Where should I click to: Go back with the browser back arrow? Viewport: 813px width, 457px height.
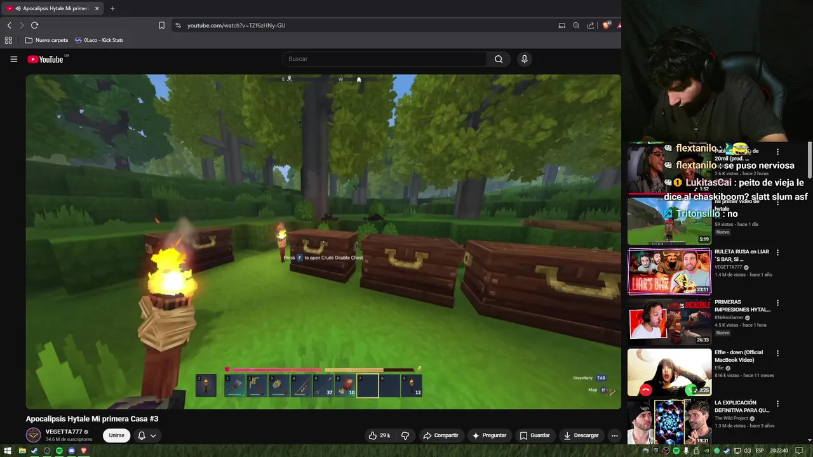(9, 25)
